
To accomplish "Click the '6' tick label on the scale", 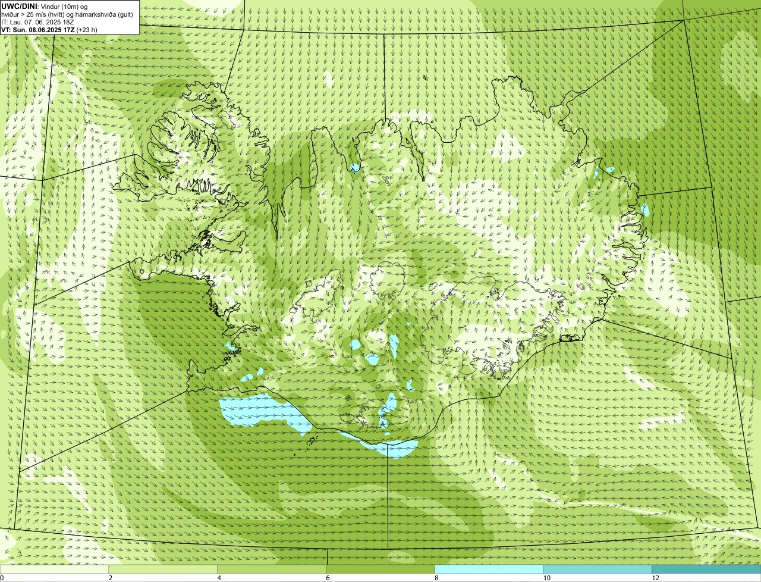I will 328,578.
